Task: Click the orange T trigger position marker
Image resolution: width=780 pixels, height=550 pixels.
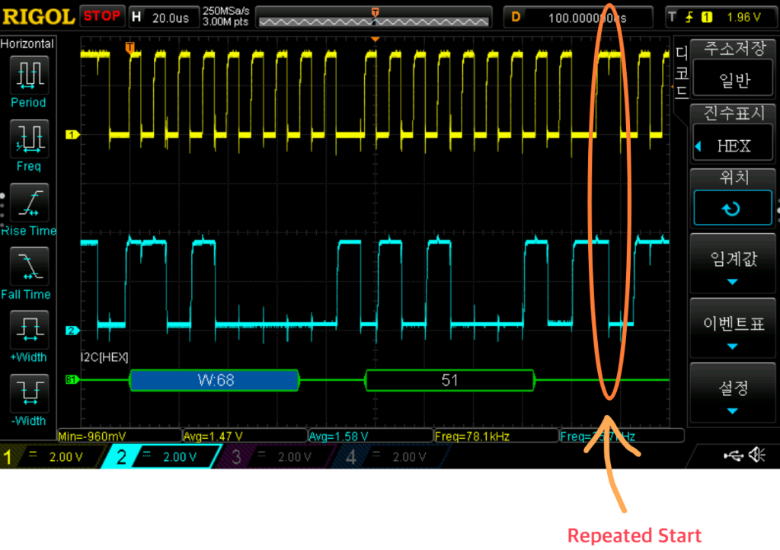Action: [129, 48]
